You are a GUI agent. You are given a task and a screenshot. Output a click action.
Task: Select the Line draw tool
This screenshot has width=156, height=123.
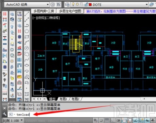27,14
